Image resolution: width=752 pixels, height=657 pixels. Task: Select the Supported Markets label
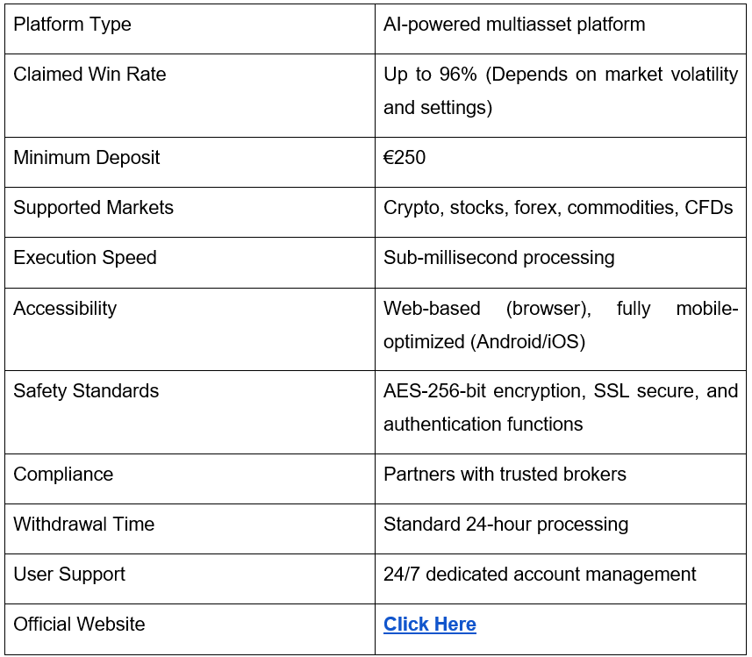point(94,208)
